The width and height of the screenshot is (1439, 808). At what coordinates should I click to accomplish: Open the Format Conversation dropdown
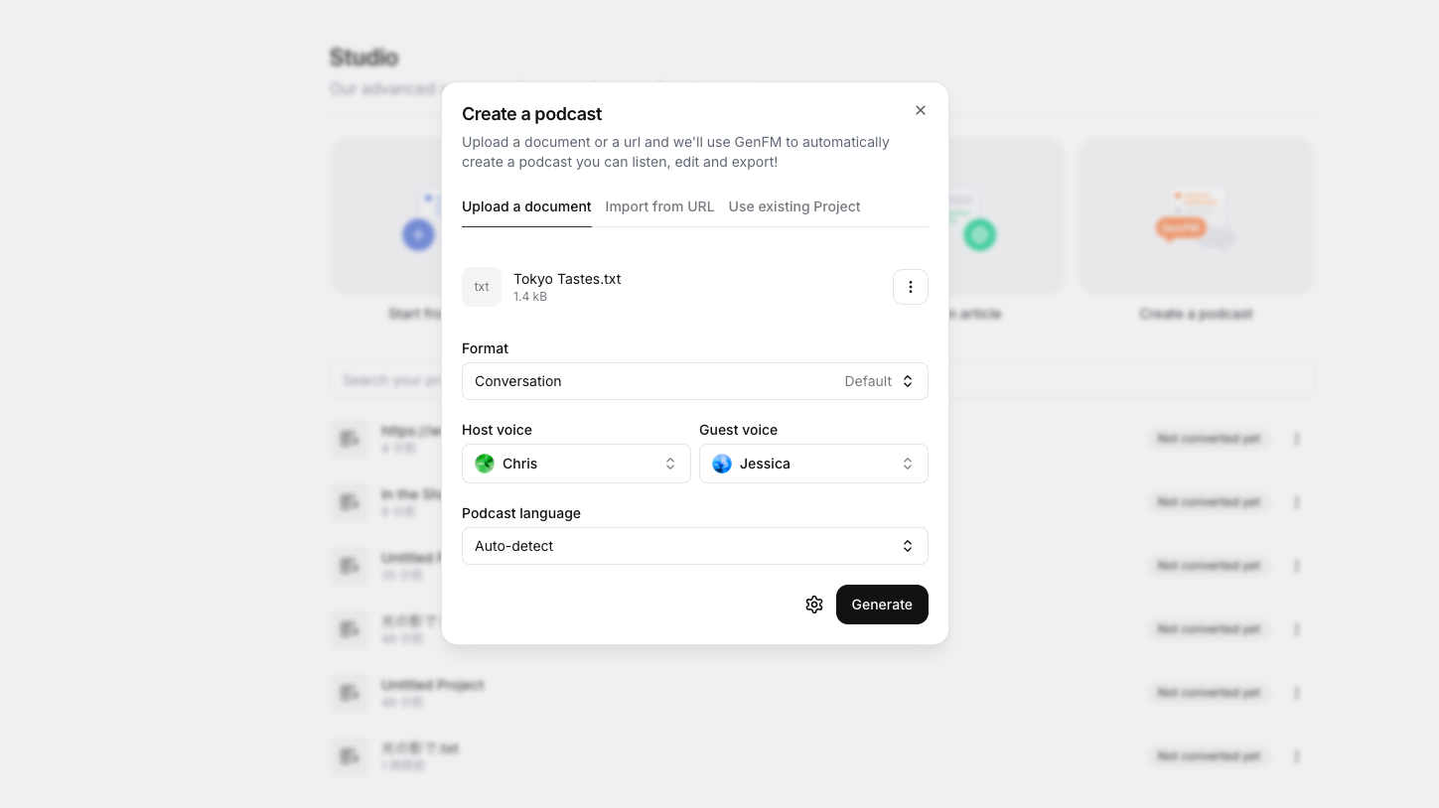[694, 381]
